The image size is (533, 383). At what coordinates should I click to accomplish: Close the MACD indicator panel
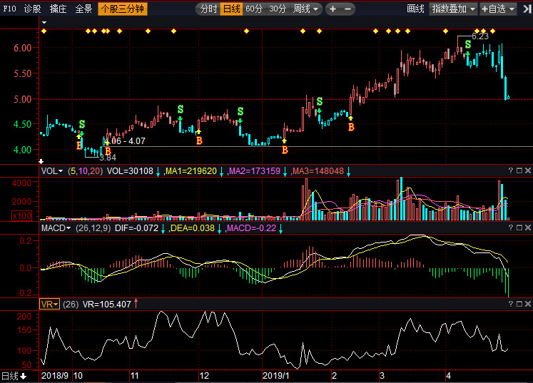click(x=528, y=228)
